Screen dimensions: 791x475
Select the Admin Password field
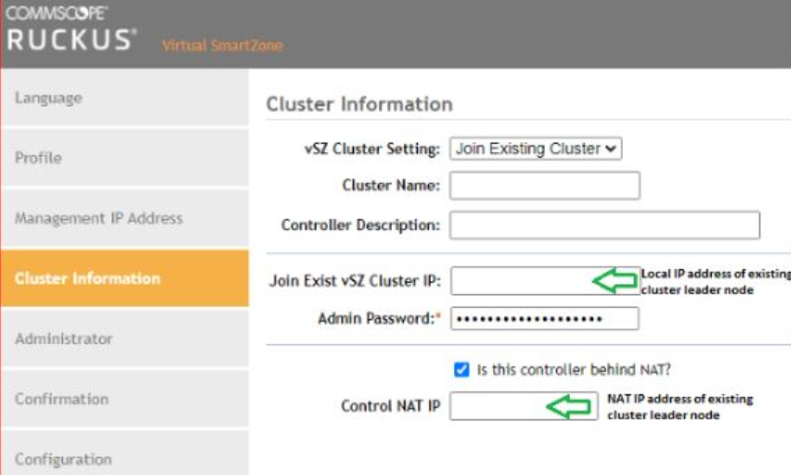pos(544,319)
